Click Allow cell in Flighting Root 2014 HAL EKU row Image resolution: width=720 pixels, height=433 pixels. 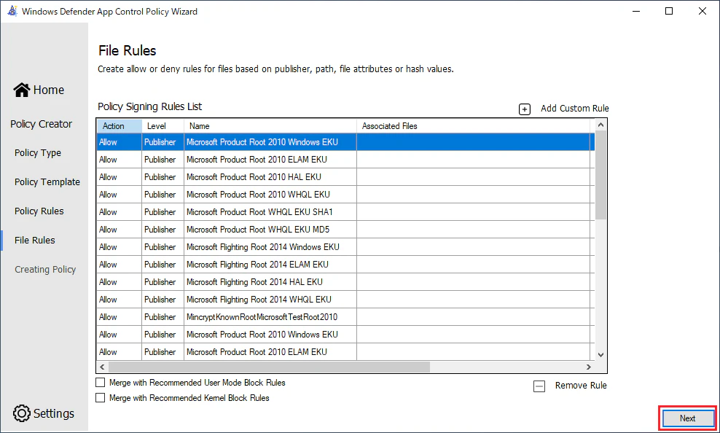point(120,281)
